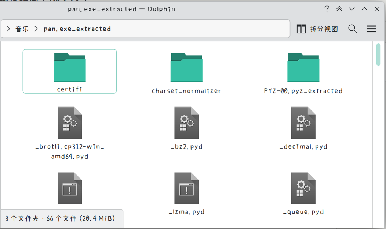Image resolution: width=386 pixels, height=229 pixels.
Task: Expand the breadcrumb arrow before 音乐
Action: click(x=8, y=29)
